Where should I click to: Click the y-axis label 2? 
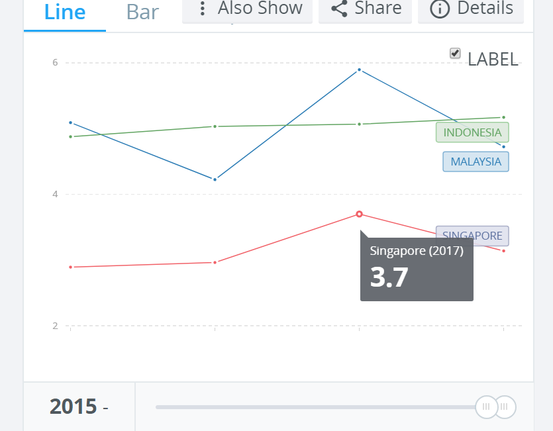[55, 326]
